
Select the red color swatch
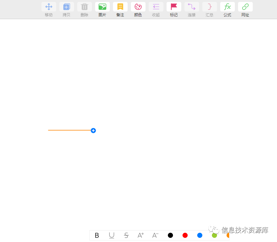point(185,235)
